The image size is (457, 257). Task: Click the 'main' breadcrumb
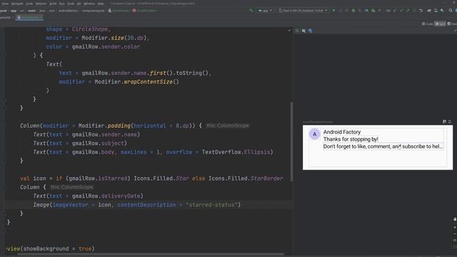tap(31, 11)
